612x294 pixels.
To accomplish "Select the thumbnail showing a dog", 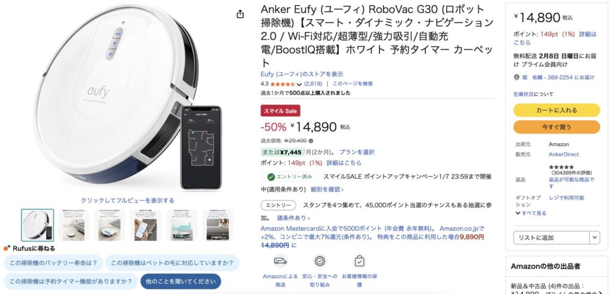I will [x=218, y=225].
